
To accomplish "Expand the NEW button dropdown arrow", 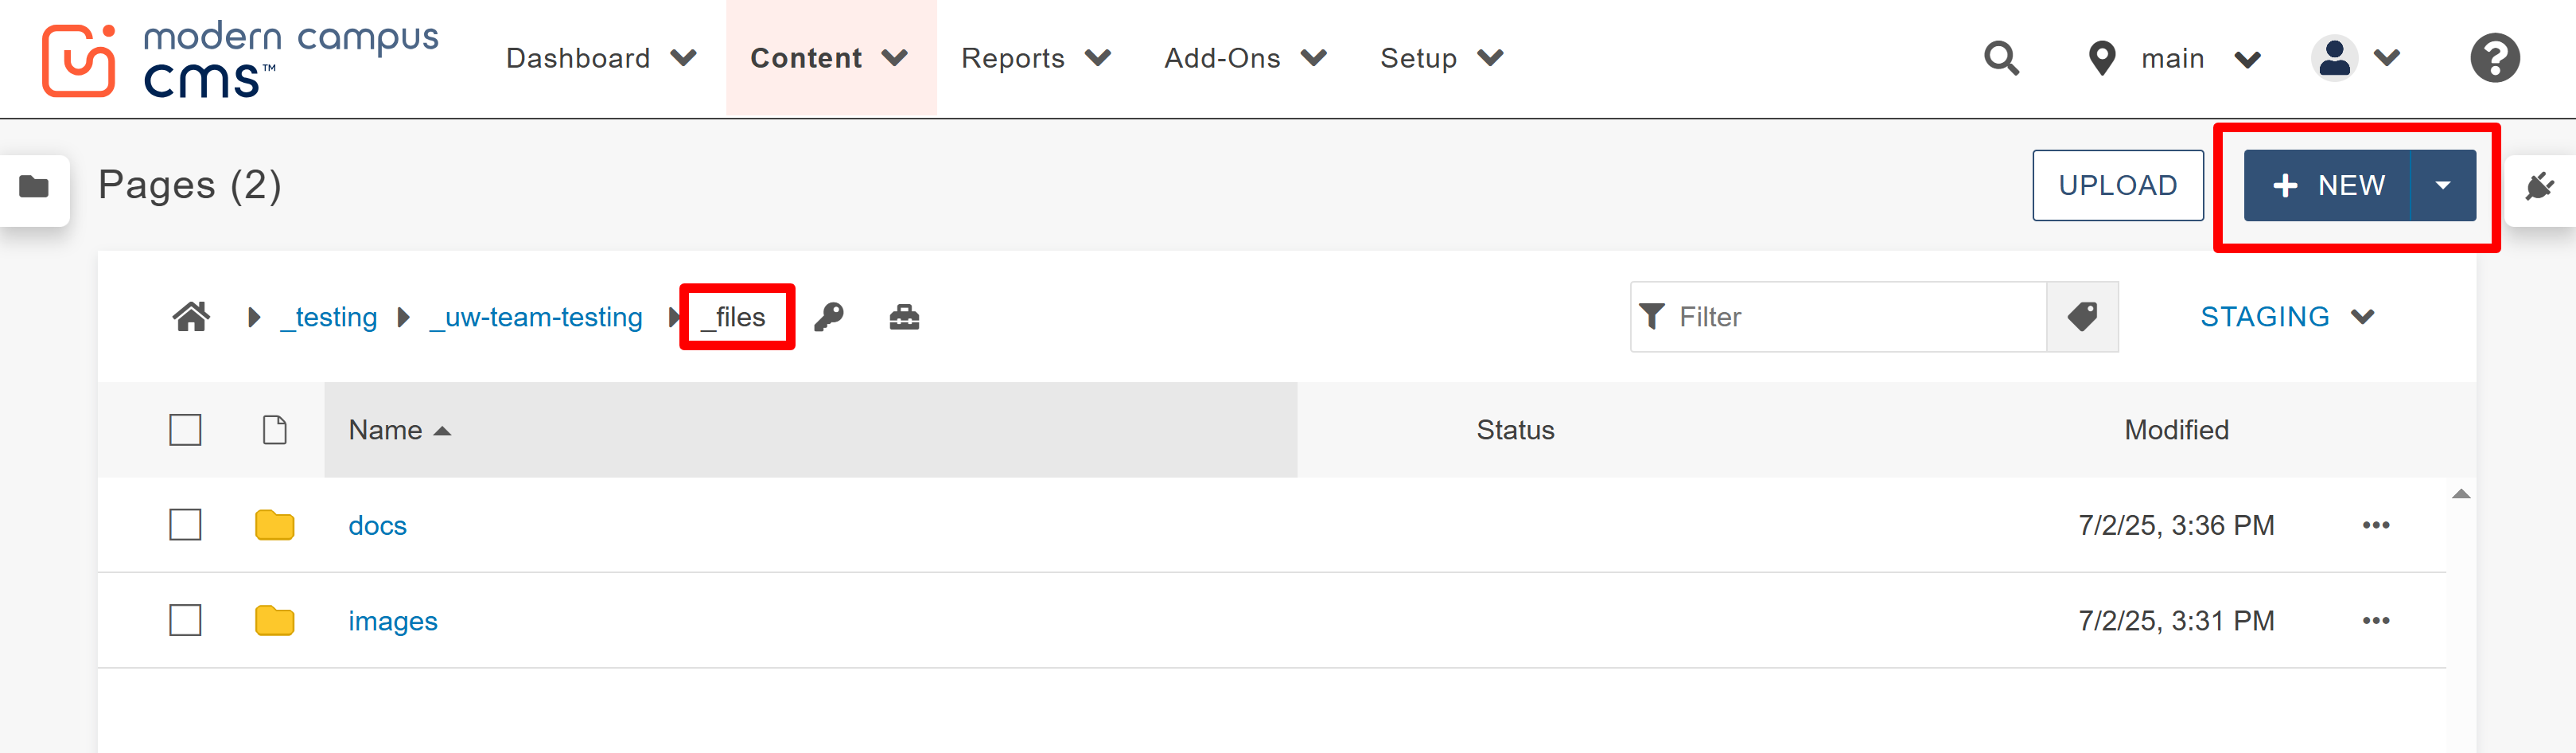I will (2444, 185).
